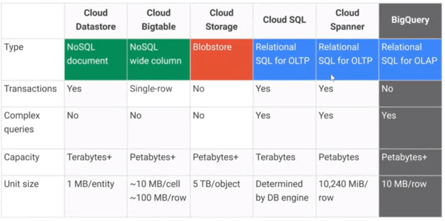Select the Terabytes+ capacity cell for Datastore
The width and height of the screenshot is (445, 221).
click(x=89, y=157)
